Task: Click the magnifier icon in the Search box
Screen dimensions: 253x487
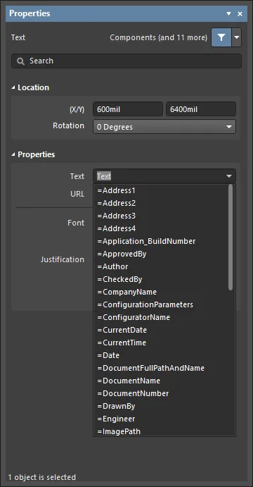Action: click(21, 61)
